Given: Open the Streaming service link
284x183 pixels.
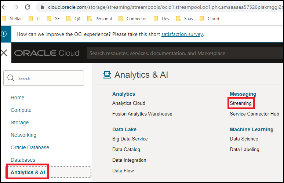Looking at the screenshot, I should (x=241, y=103).
